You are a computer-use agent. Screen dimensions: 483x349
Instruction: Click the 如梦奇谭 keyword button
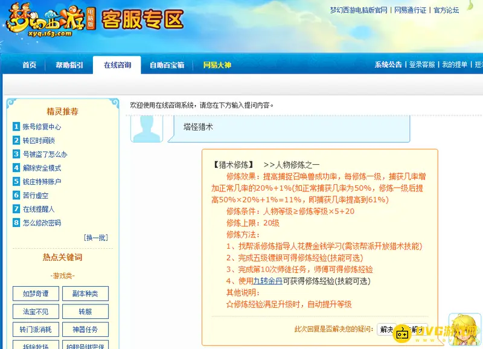point(36,293)
